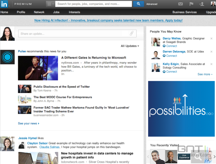The width and height of the screenshot is (216, 164).
Task: Open second recently visited profile photo
Action: 171,157
